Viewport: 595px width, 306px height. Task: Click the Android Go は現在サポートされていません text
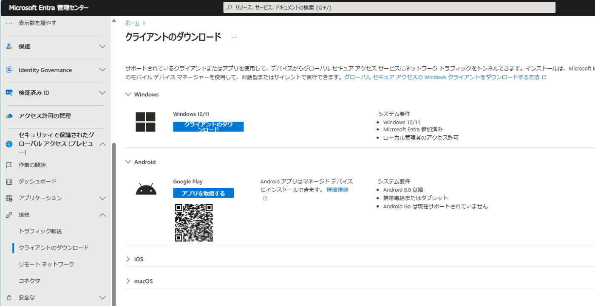(436, 207)
